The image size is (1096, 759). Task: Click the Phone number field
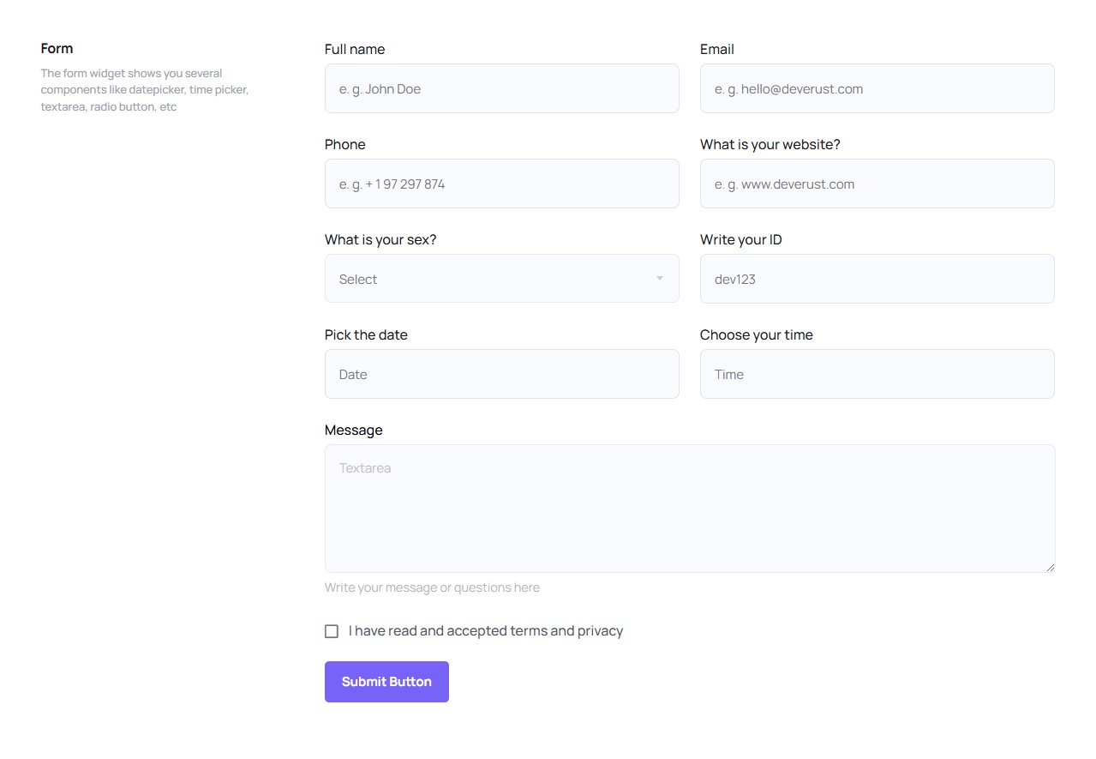501,184
